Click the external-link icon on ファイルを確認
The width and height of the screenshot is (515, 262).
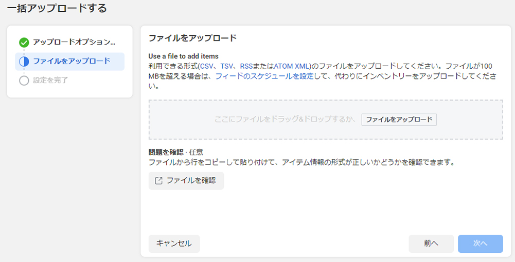[158, 181]
